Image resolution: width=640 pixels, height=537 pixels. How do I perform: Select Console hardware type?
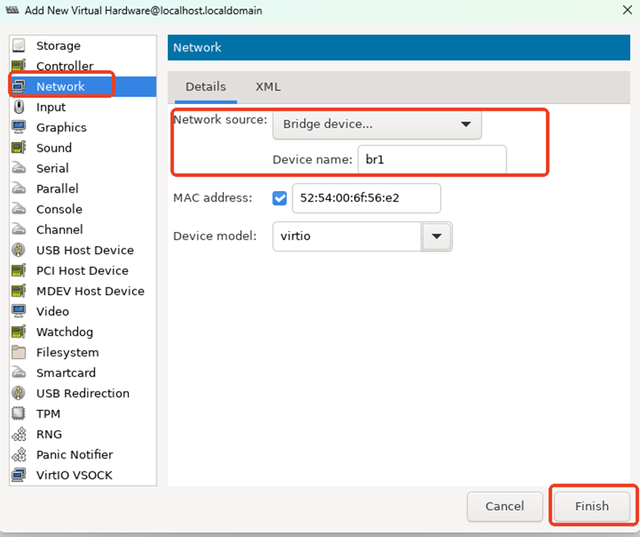click(84, 209)
